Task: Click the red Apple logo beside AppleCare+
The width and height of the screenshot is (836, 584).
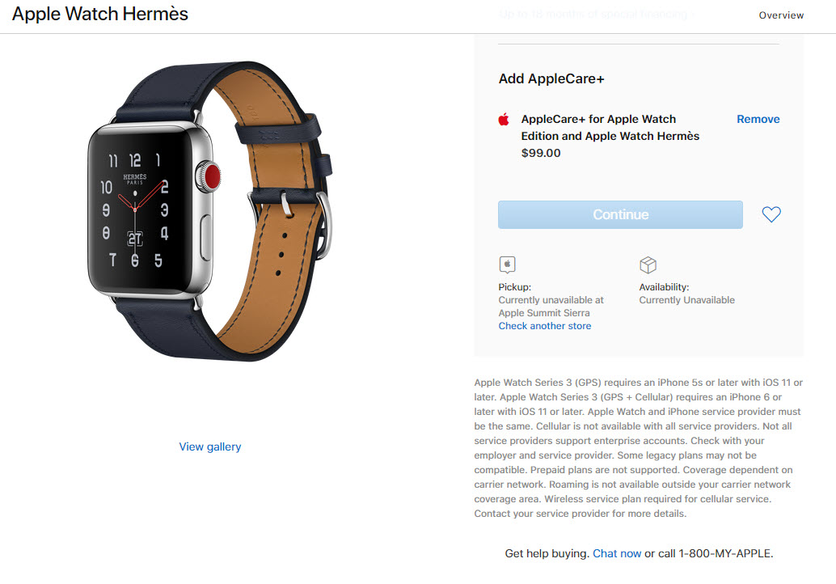Action: coord(504,120)
